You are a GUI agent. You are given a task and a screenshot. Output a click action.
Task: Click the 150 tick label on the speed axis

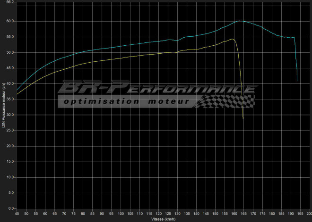(215, 214)
